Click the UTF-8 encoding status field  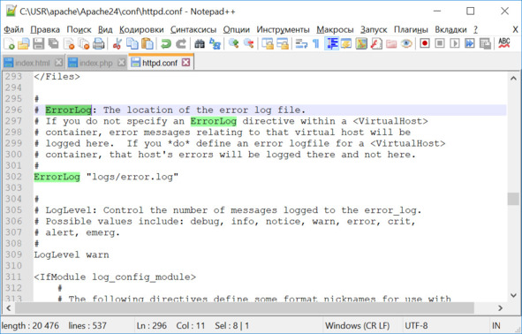pyautogui.click(x=416, y=325)
